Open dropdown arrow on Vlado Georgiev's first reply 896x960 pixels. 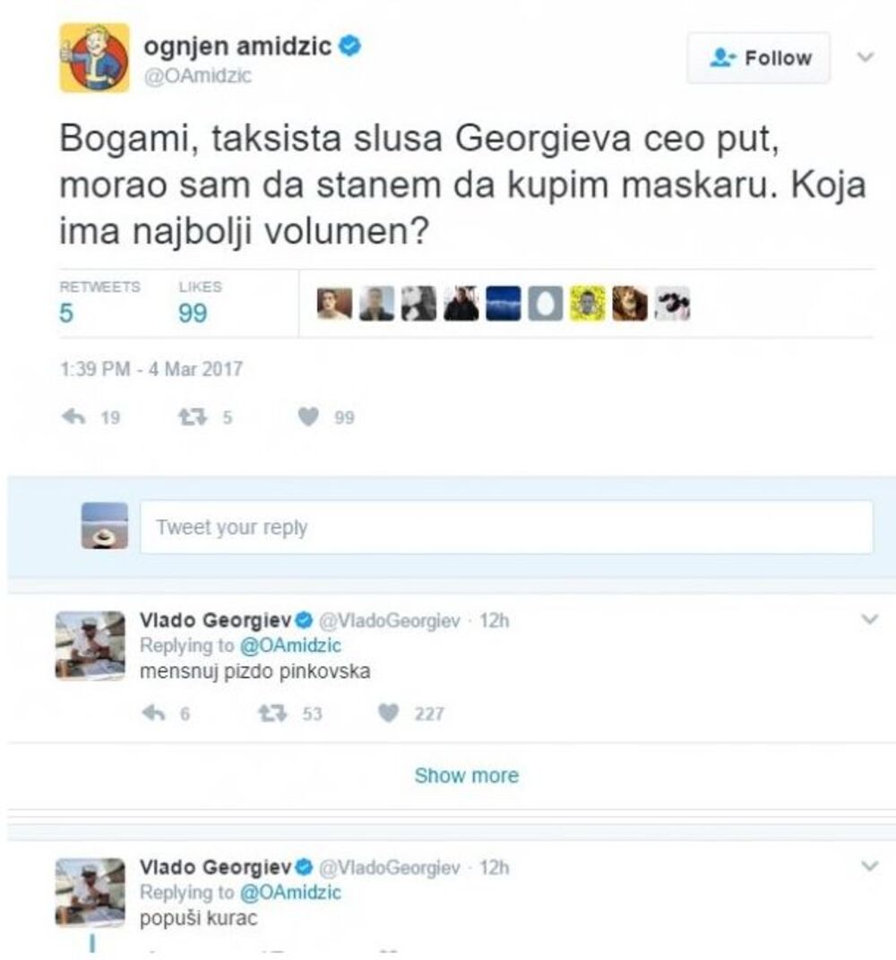(x=868, y=619)
